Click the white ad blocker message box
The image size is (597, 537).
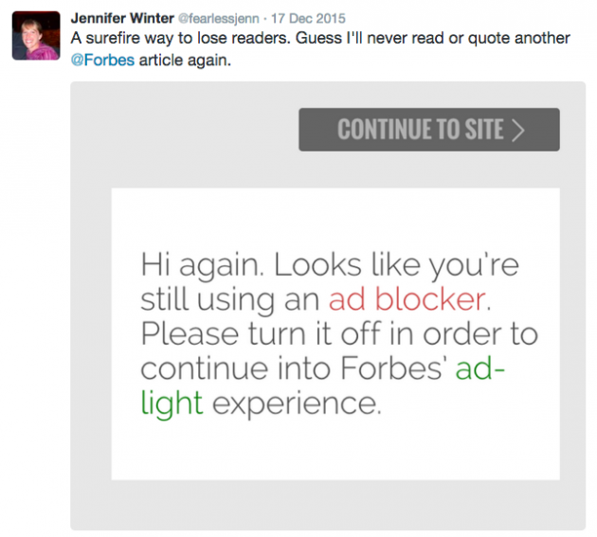coord(335,333)
